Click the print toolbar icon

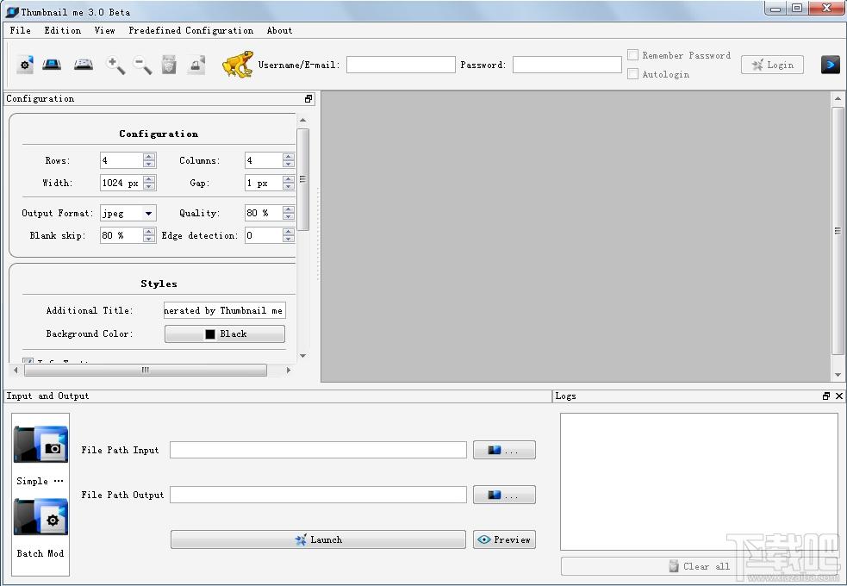click(x=196, y=65)
